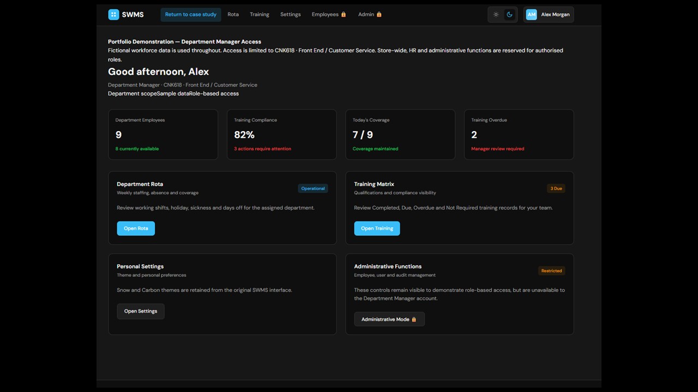This screenshot has height=392, width=698.
Task: Open the Rota nav item
Action: coord(233,15)
